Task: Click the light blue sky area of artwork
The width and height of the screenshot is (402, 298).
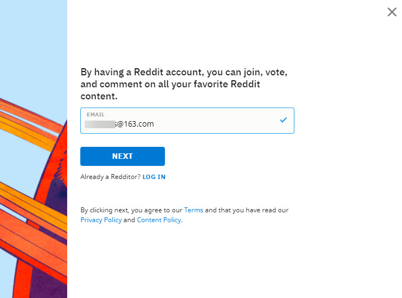Action: click(33, 44)
